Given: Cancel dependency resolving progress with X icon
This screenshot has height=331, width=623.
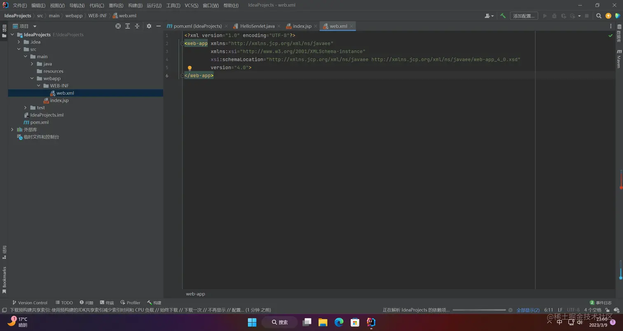Looking at the screenshot, I should click(511, 310).
